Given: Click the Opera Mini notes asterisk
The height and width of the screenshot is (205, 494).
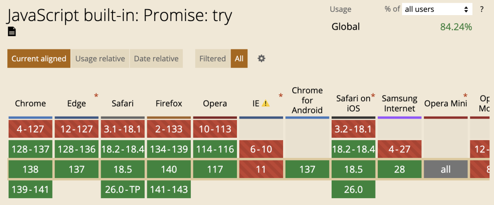Looking at the screenshot, I should [465, 95].
